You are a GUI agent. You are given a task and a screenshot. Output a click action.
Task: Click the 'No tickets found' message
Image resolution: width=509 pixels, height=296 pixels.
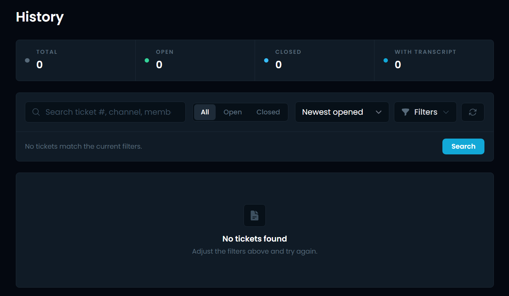[x=255, y=238]
